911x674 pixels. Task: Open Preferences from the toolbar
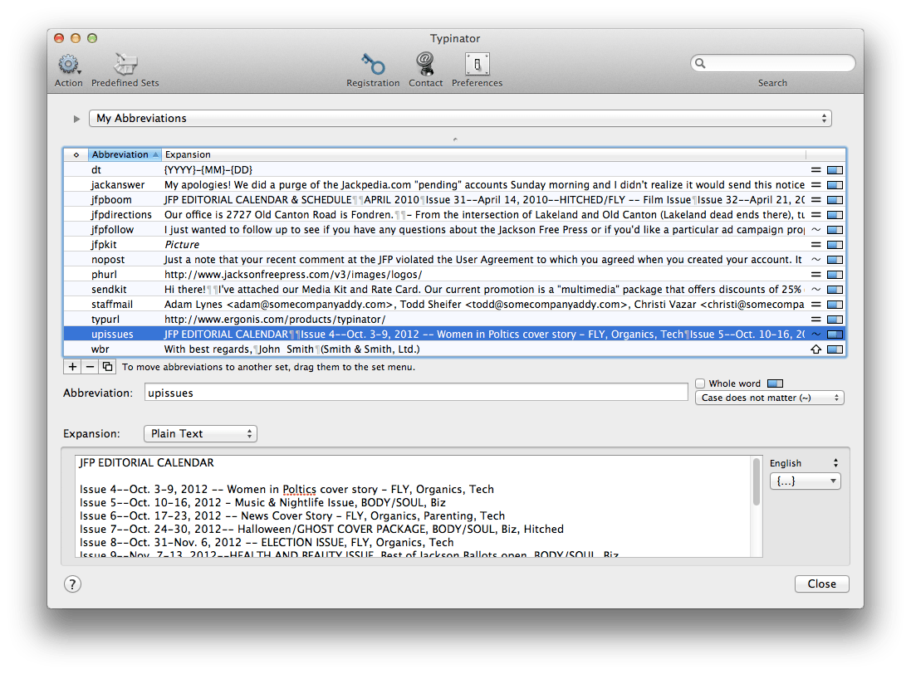pos(477,65)
